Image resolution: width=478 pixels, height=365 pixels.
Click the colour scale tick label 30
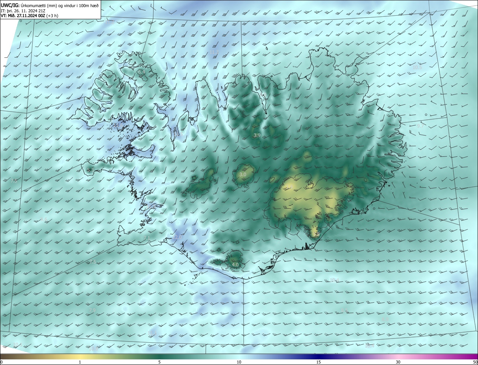pyautogui.click(x=398, y=362)
